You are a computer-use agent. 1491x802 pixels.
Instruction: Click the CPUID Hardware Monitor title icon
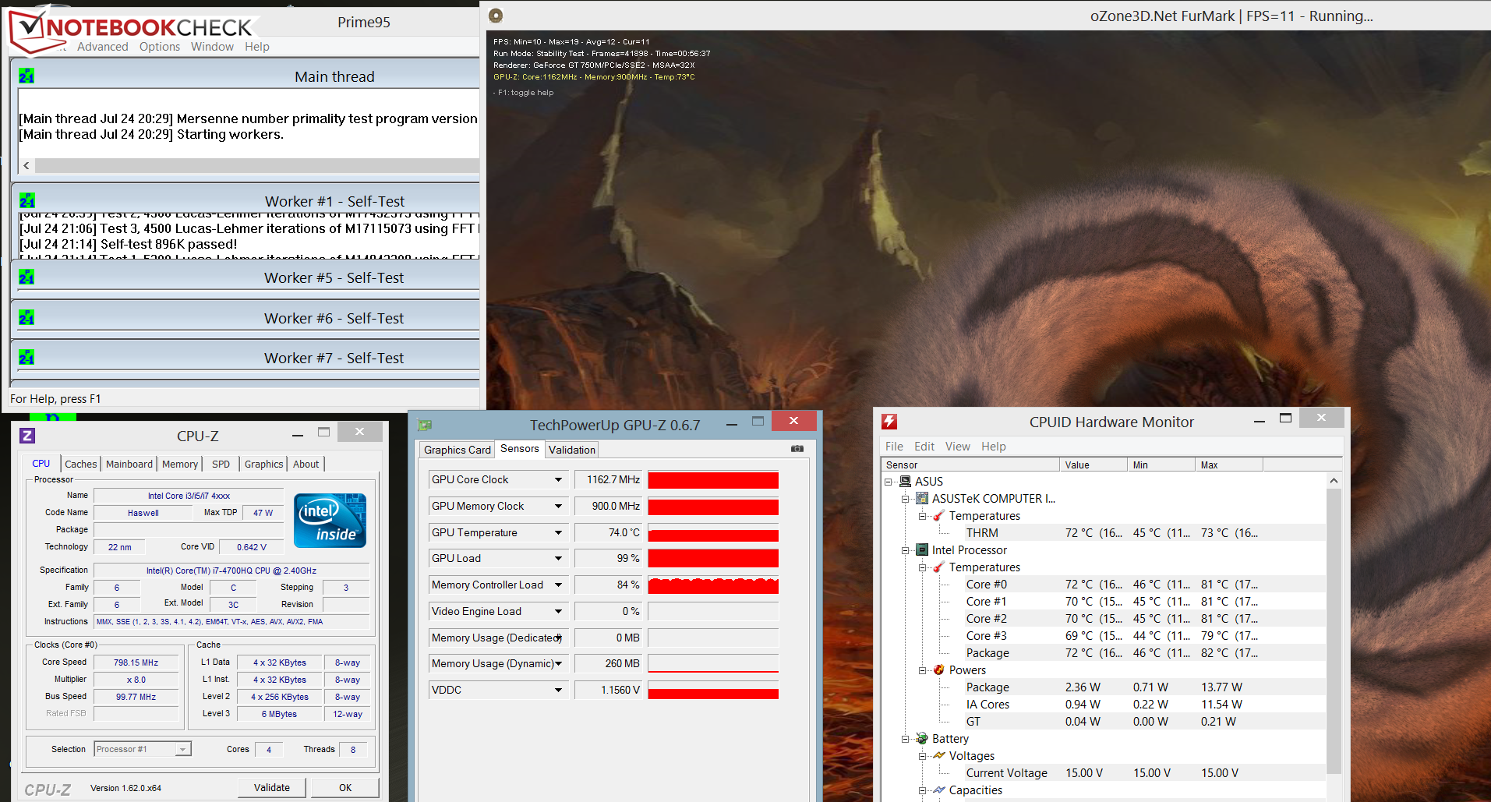tap(889, 422)
